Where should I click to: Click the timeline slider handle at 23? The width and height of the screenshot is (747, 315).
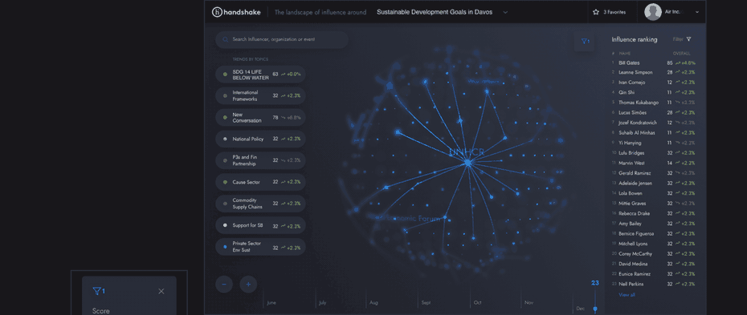(595, 309)
